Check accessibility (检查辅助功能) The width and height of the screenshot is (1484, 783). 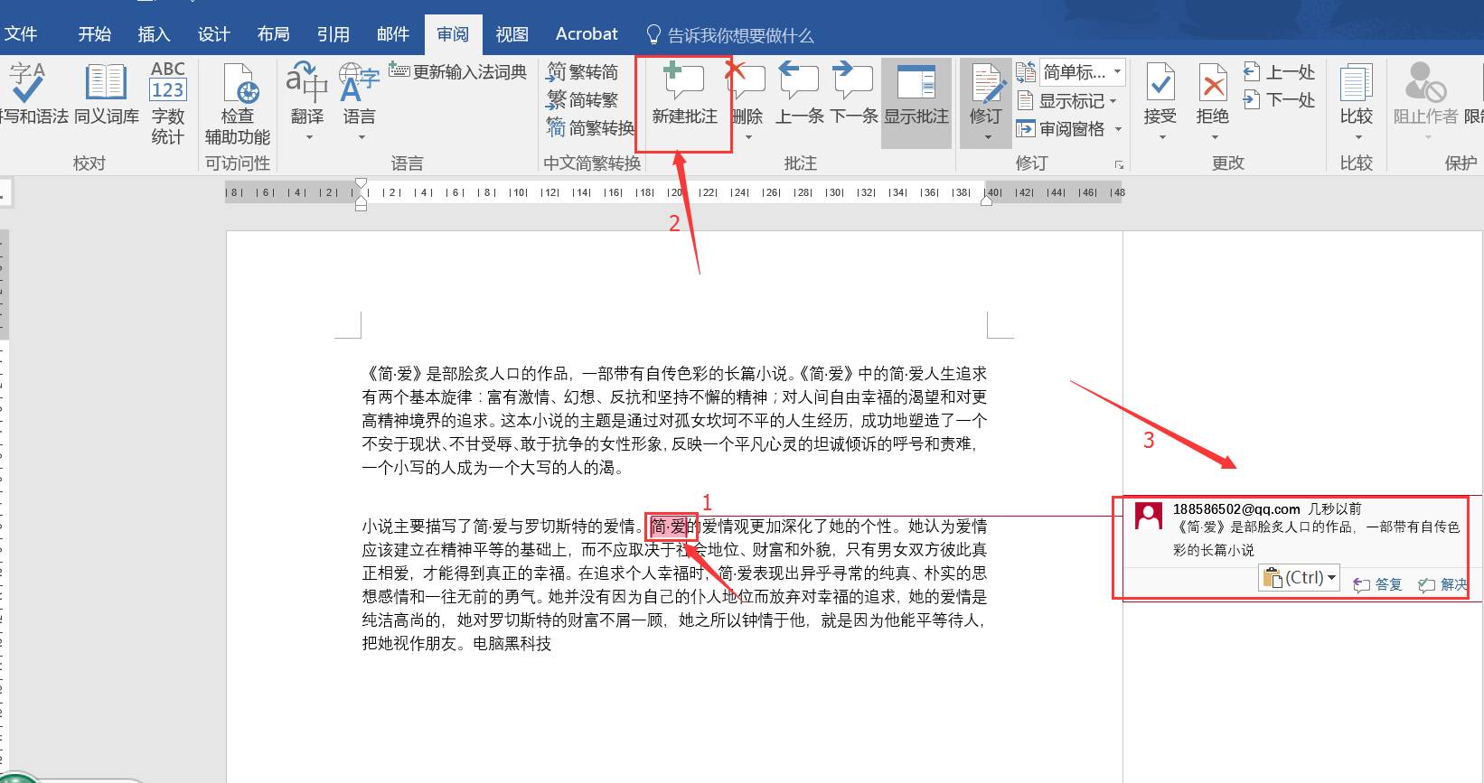(x=238, y=103)
